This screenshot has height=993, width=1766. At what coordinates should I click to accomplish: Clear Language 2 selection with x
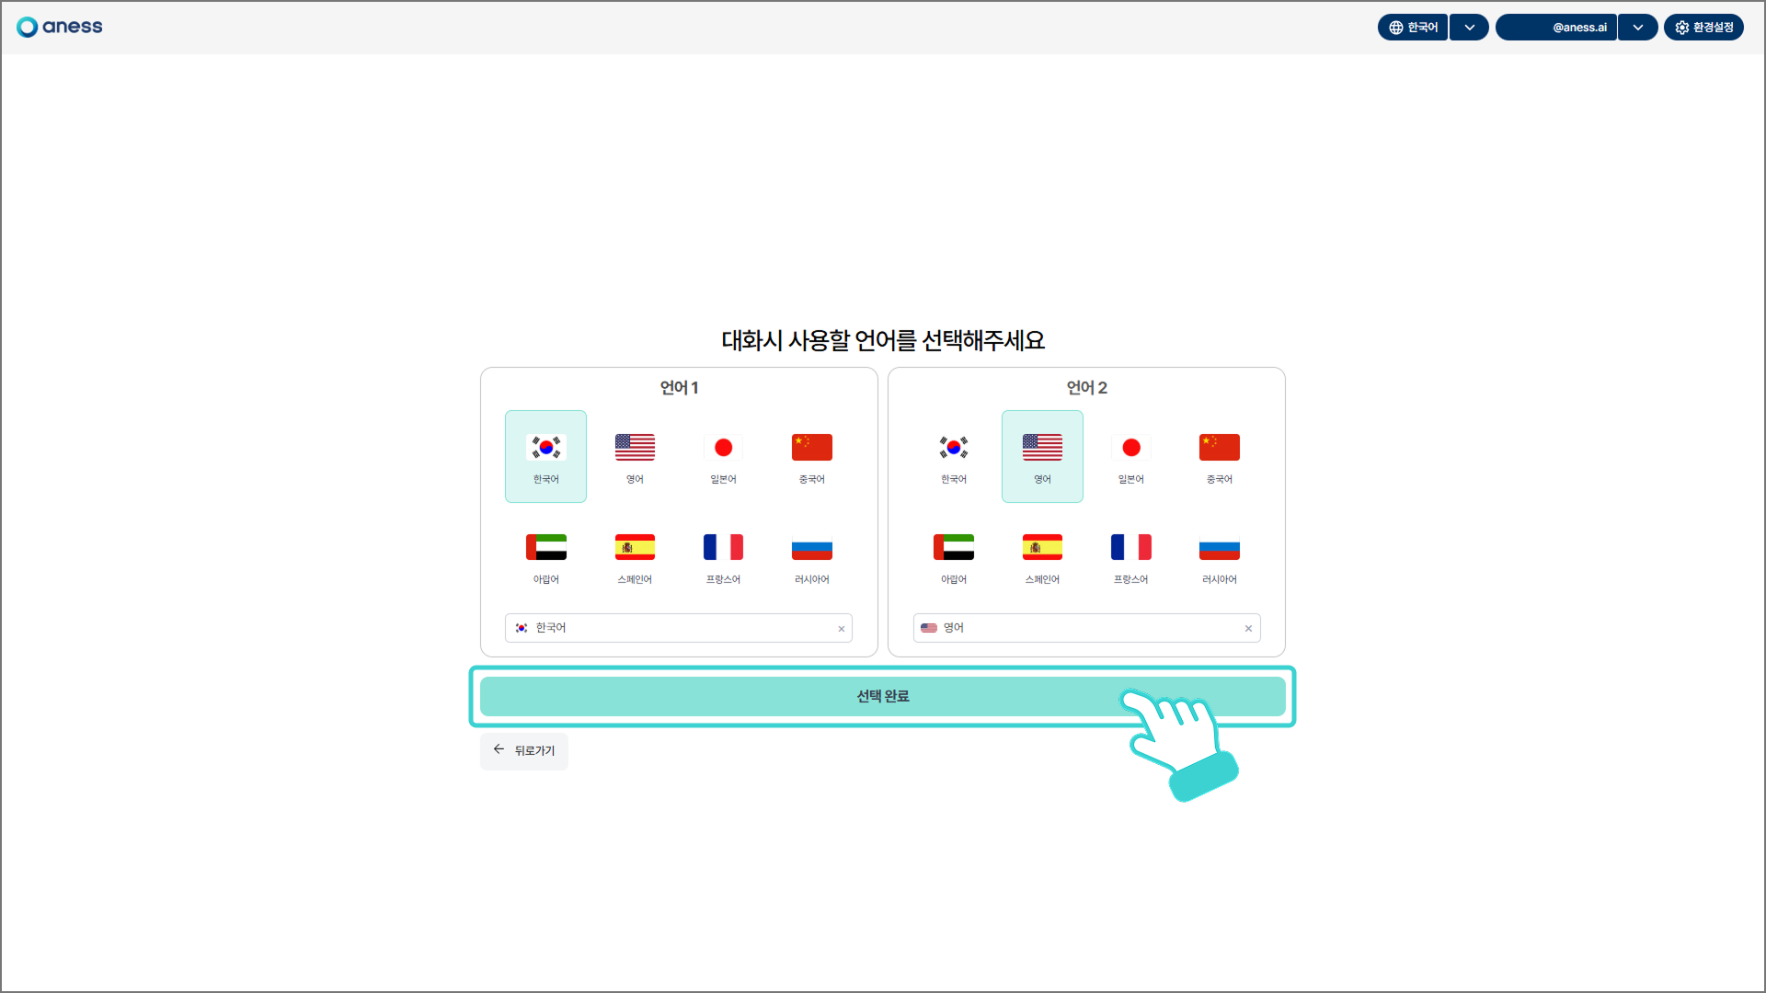1248,629
